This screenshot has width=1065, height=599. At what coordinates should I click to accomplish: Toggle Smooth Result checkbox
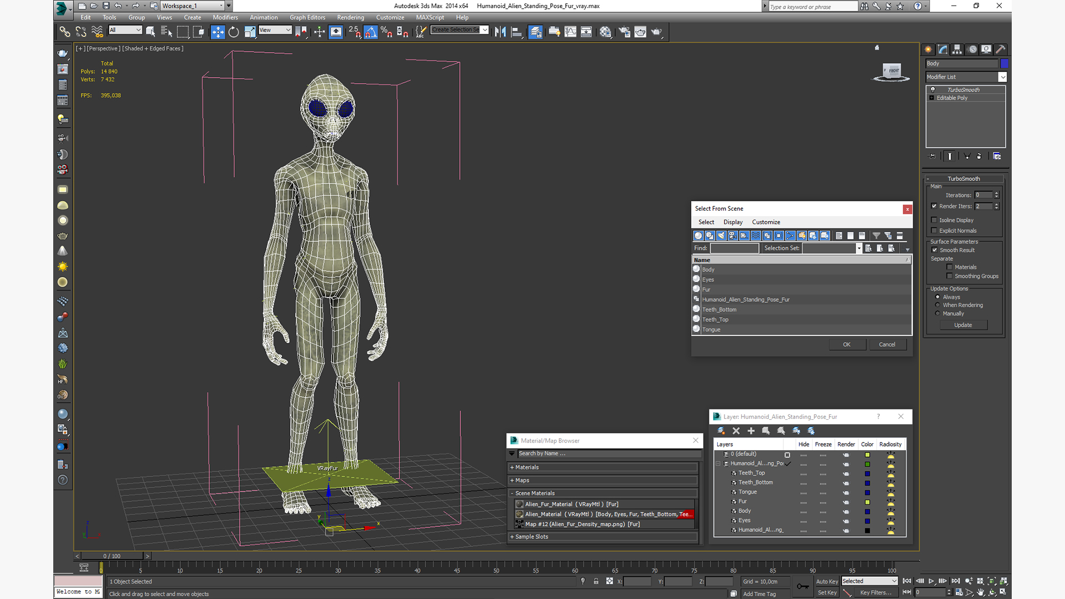coord(934,250)
